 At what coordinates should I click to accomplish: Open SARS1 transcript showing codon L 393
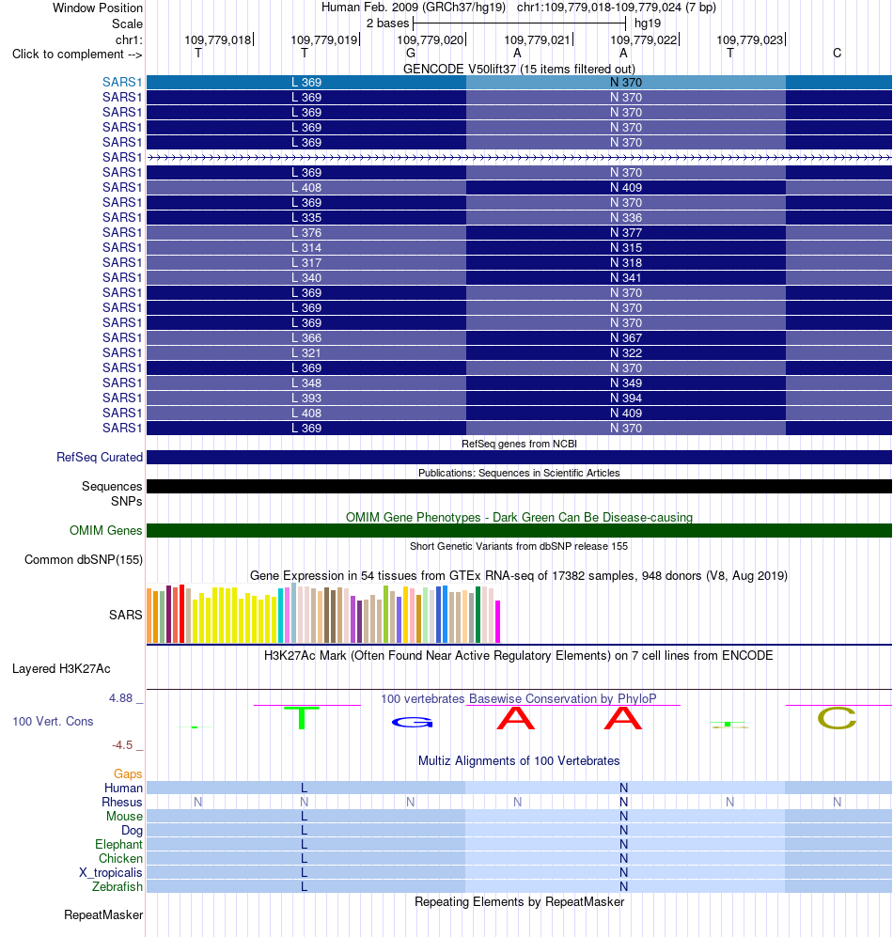(519, 398)
